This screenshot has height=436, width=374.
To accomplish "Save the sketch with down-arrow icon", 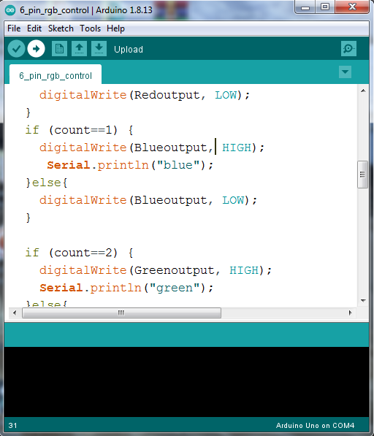I will tap(99, 49).
